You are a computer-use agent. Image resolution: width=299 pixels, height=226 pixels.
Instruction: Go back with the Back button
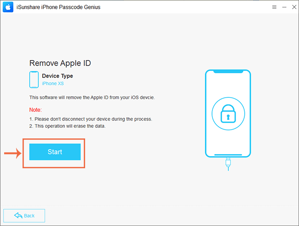tap(24, 215)
